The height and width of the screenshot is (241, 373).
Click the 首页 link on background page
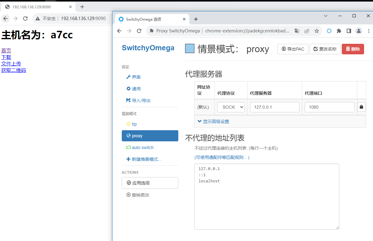tap(6, 51)
